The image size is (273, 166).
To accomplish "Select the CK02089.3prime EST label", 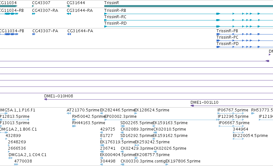I will point(137,129).
